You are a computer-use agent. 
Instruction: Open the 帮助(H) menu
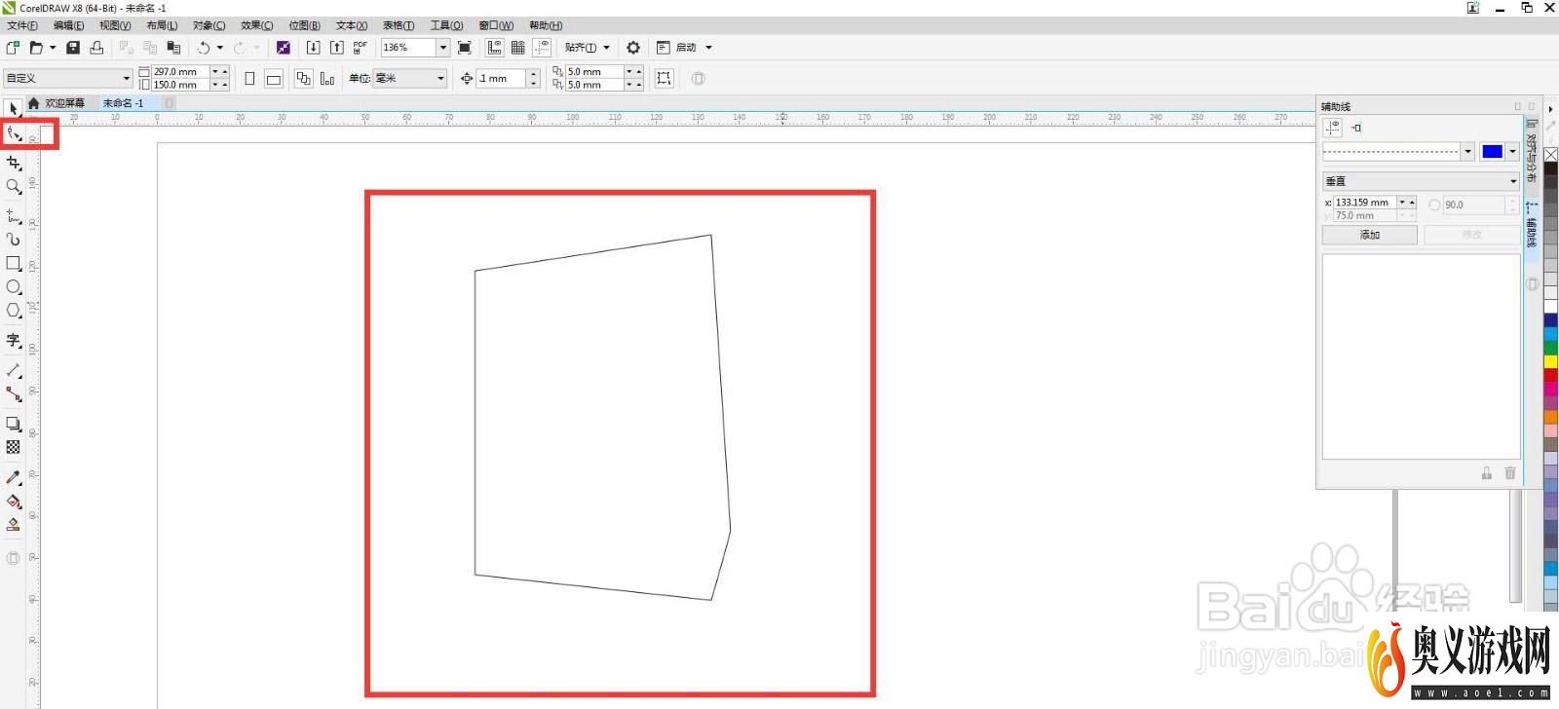click(546, 25)
